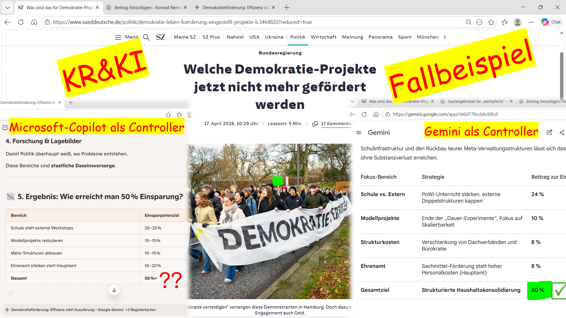Click Gemini new chat edit icon
566x318 pixels.
point(549,132)
